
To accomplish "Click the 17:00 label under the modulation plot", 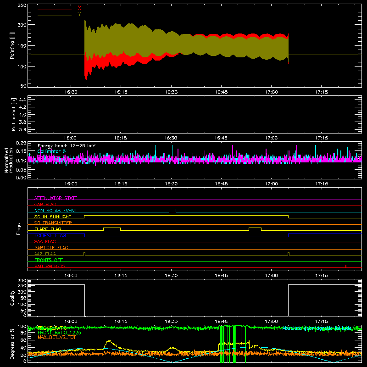I will [x=271, y=184].
